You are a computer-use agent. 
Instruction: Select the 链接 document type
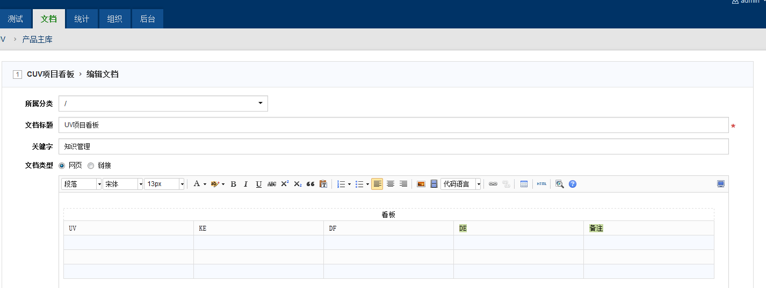(x=91, y=166)
